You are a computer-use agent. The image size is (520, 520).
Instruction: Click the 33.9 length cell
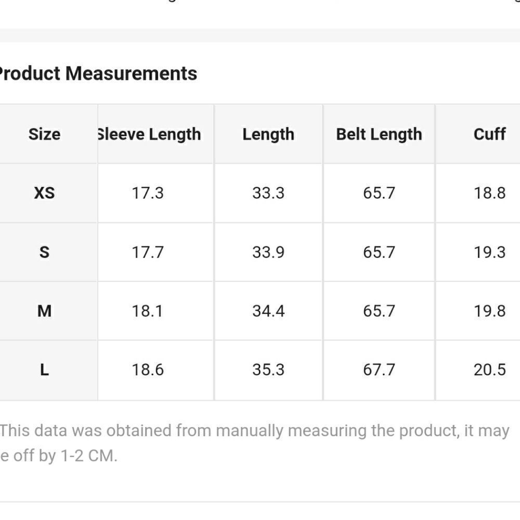click(x=268, y=252)
